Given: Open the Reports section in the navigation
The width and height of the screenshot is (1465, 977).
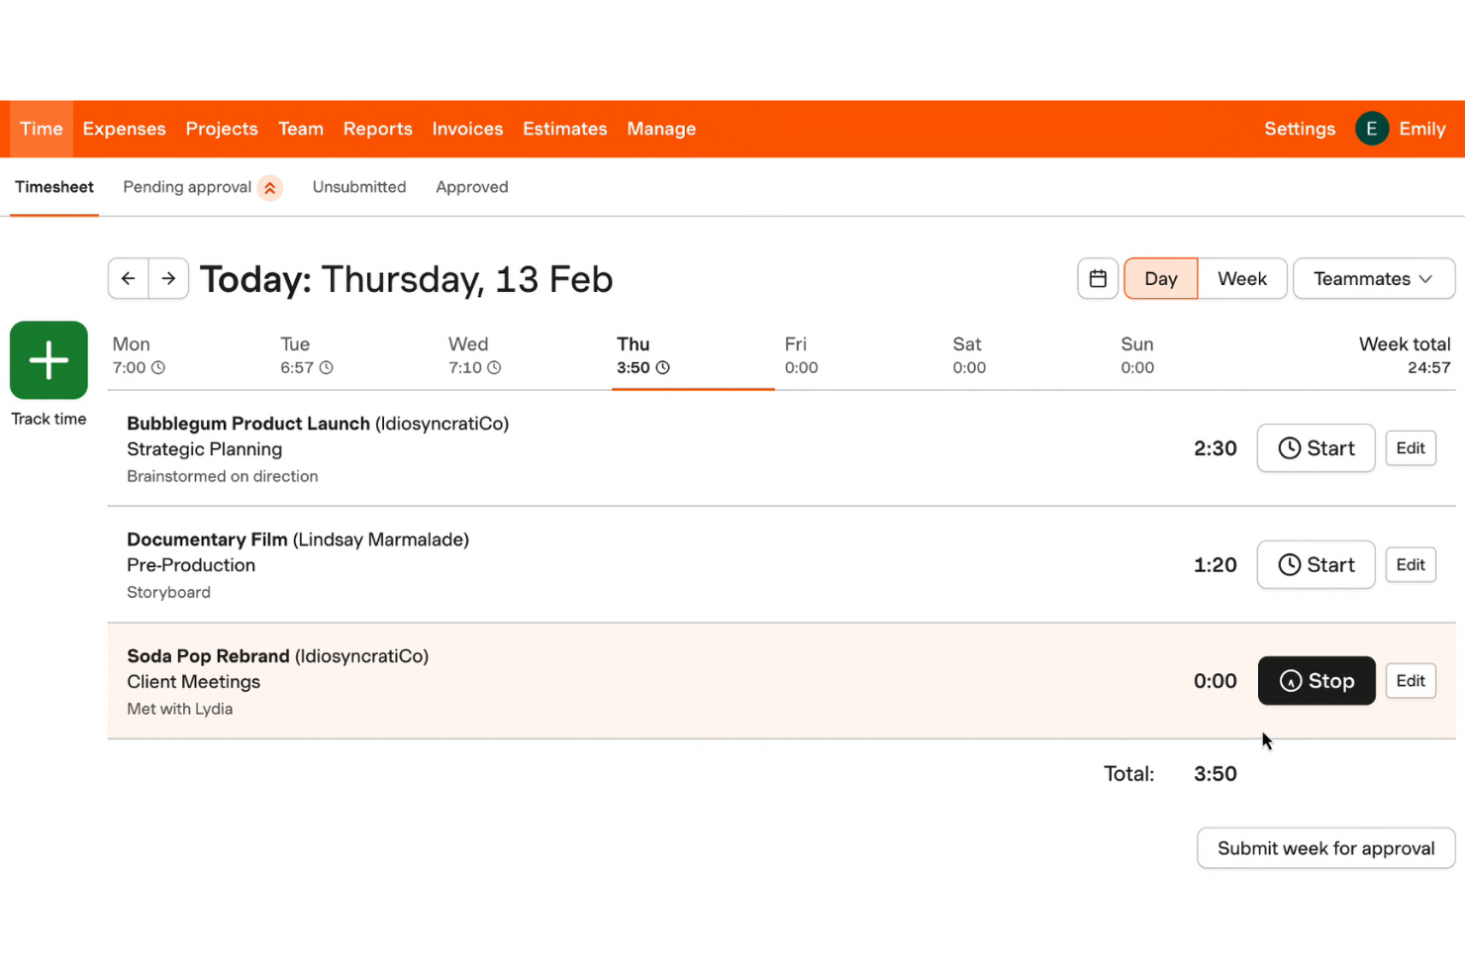Looking at the screenshot, I should pyautogui.click(x=377, y=129).
